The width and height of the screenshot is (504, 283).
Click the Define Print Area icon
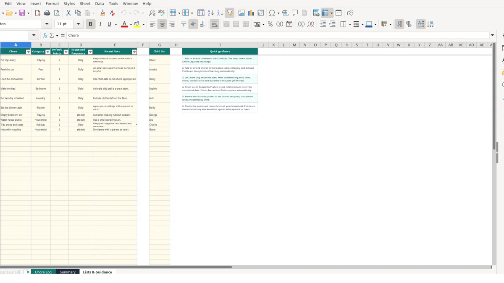coord(316,13)
